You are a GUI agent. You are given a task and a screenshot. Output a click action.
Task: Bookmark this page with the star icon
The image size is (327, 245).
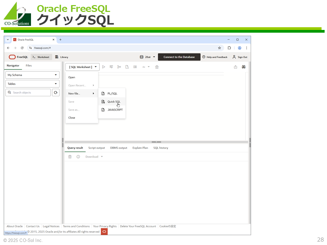[x=219, y=48]
